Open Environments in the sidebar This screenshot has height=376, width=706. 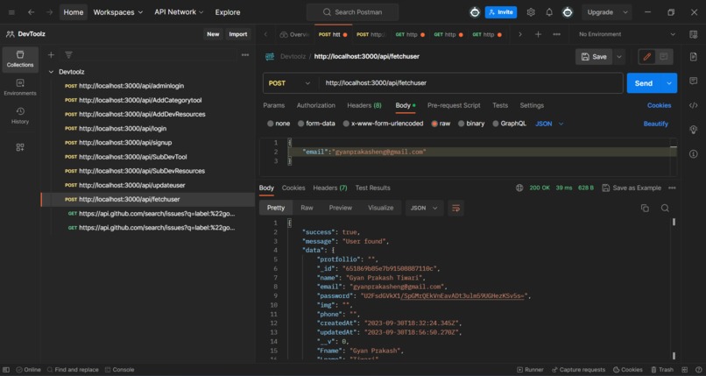pos(20,88)
